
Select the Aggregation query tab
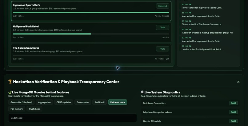[44, 102]
